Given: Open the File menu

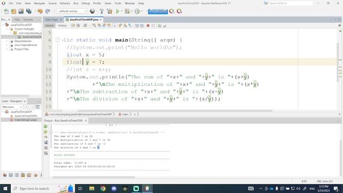Looking at the screenshot, I should click(x=11, y=3).
